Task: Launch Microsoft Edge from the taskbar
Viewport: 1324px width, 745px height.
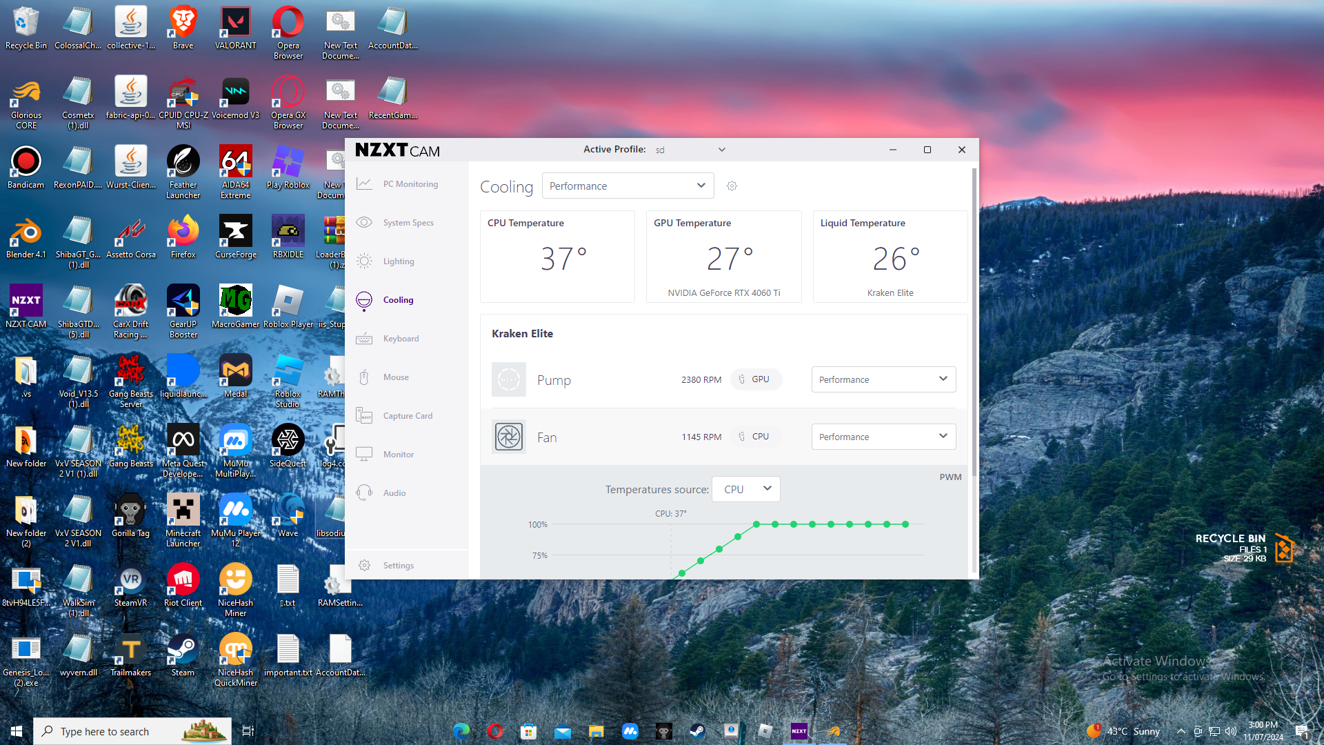Action: pyautogui.click(x=461, y=731)
